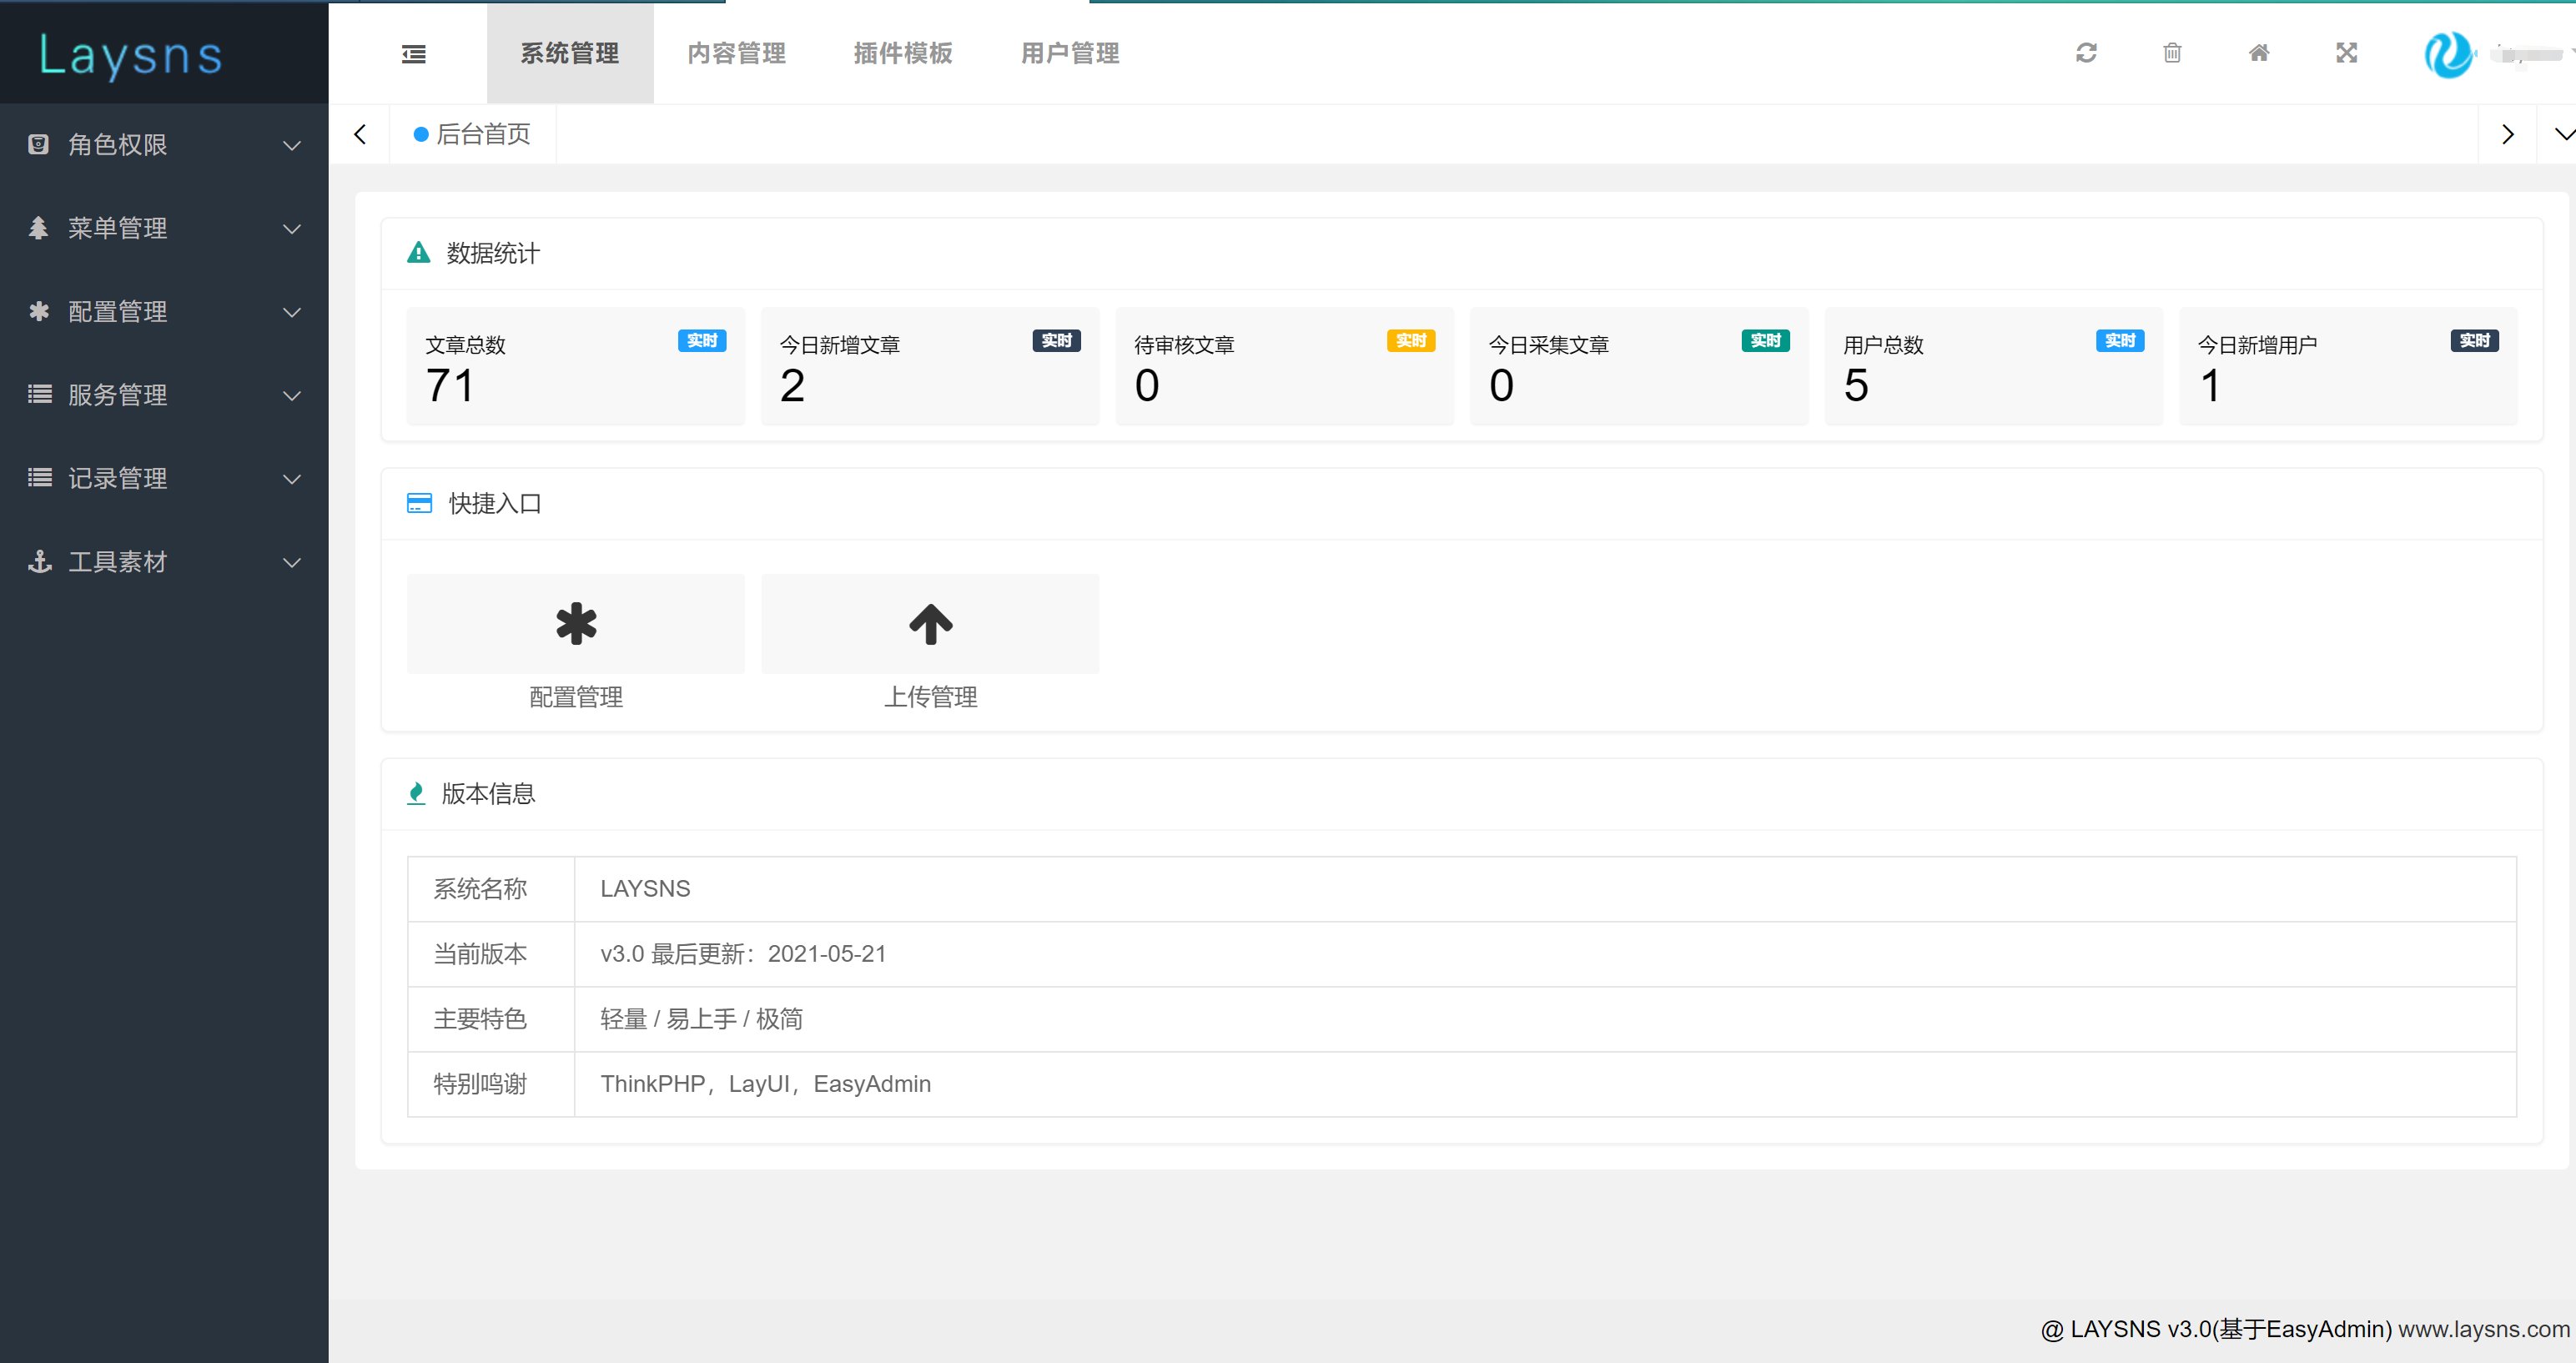Image resolution: width=2576 pixels, height=1363 pixels.
Task: Click the 快捷入口 section heading
Action: [x=495, y=504]
